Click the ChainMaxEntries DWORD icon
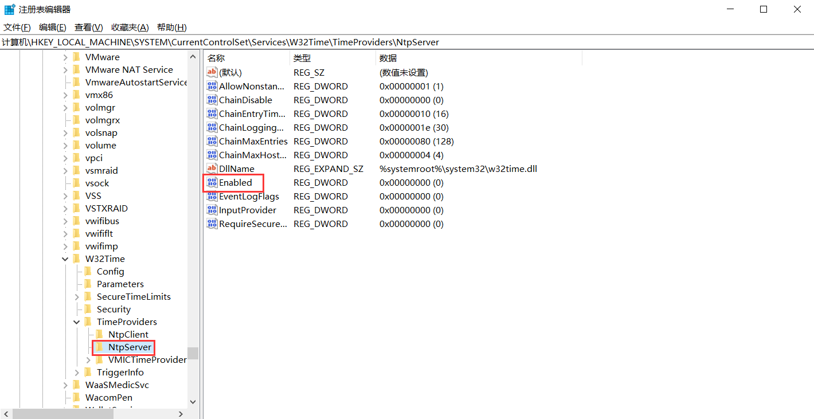Image resolution: width=814 pixels, height=419 pixels. tap(212, 142)
